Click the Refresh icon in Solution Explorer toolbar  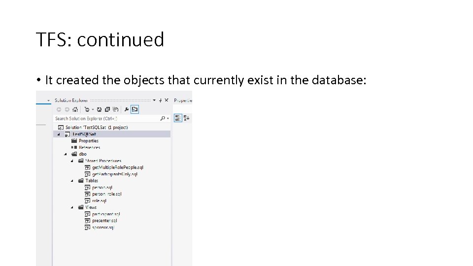[x=99, y=109]
